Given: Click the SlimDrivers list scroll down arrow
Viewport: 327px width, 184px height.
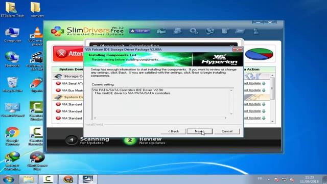Looking at the screenshot, I should 272,121.
